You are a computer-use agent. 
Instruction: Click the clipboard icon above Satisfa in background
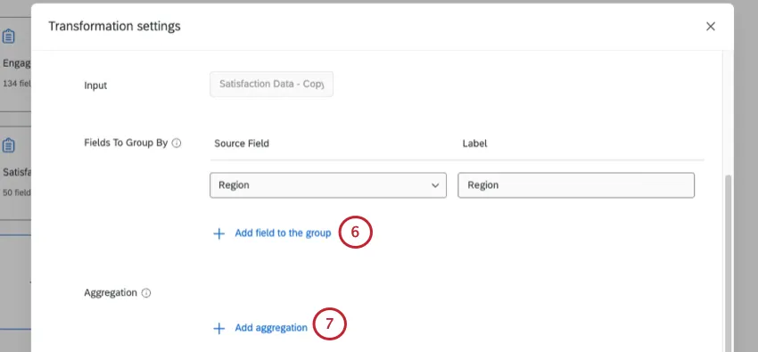8,145
